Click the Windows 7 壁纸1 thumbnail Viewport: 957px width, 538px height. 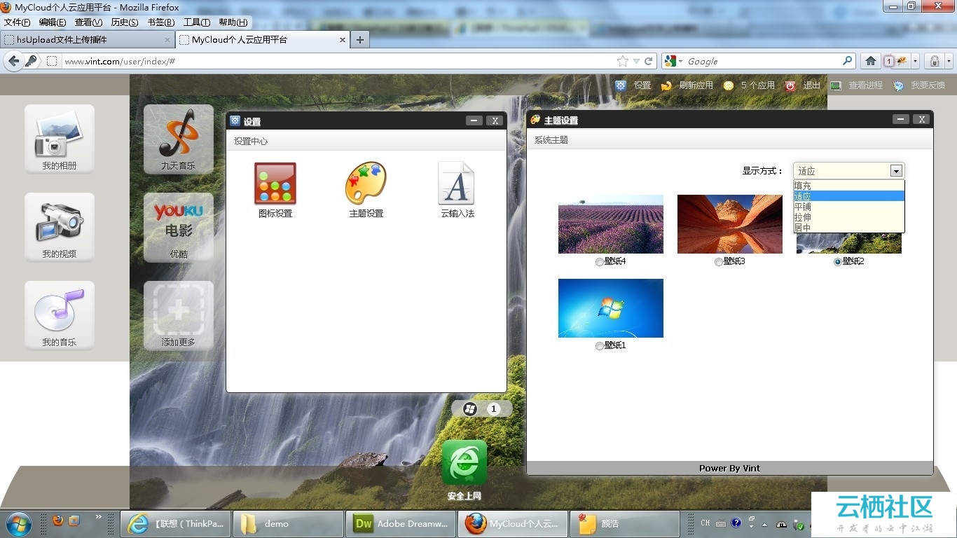pyautogui.click(x=611, y=308)
